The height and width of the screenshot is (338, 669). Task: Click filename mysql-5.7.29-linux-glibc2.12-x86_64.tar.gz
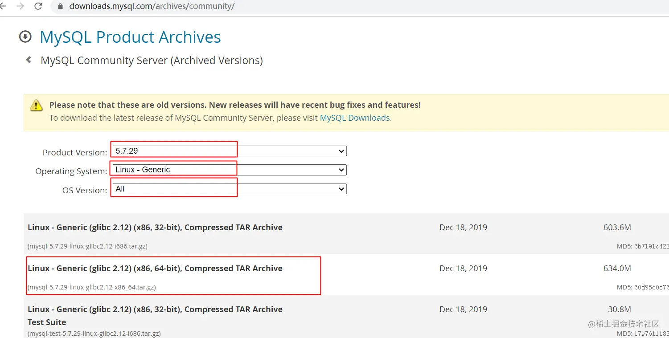tap(92, 287)
